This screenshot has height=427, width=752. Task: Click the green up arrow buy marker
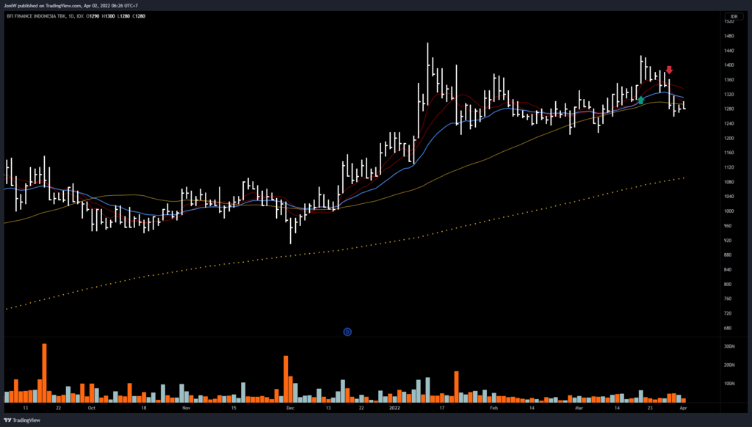pyautogui.click(x=641, y=100)
